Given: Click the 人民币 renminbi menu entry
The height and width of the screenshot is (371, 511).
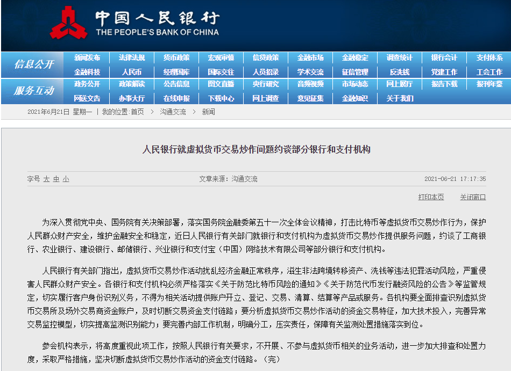Looking at the screenshot, I should 133,71.
